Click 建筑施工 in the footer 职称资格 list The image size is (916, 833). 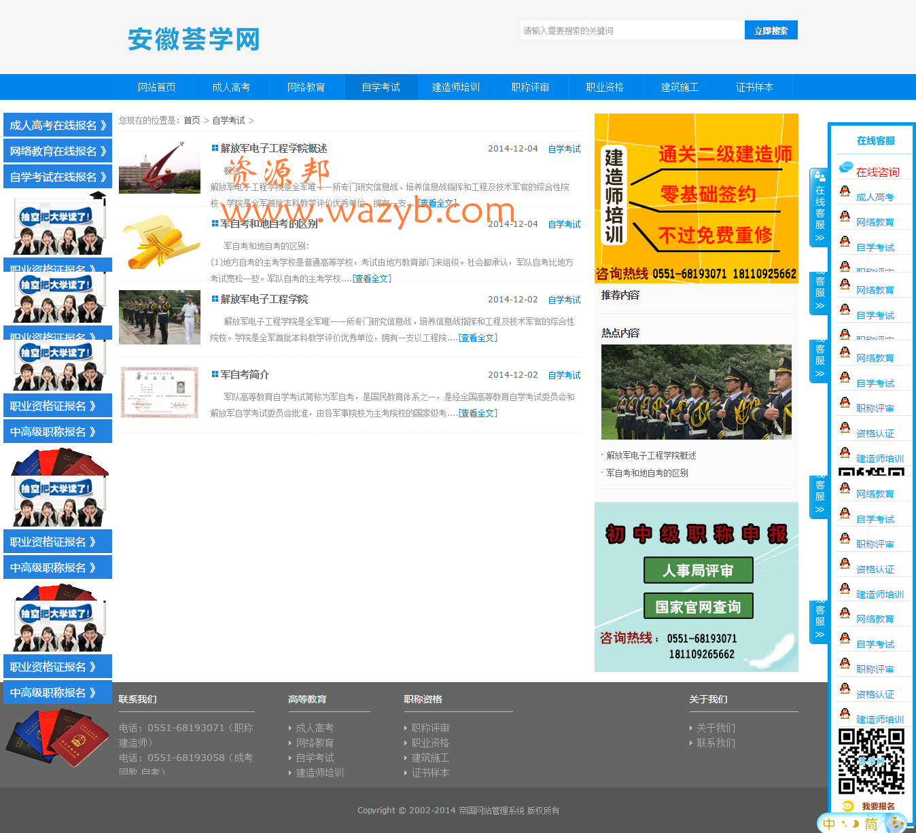[430, 758]
